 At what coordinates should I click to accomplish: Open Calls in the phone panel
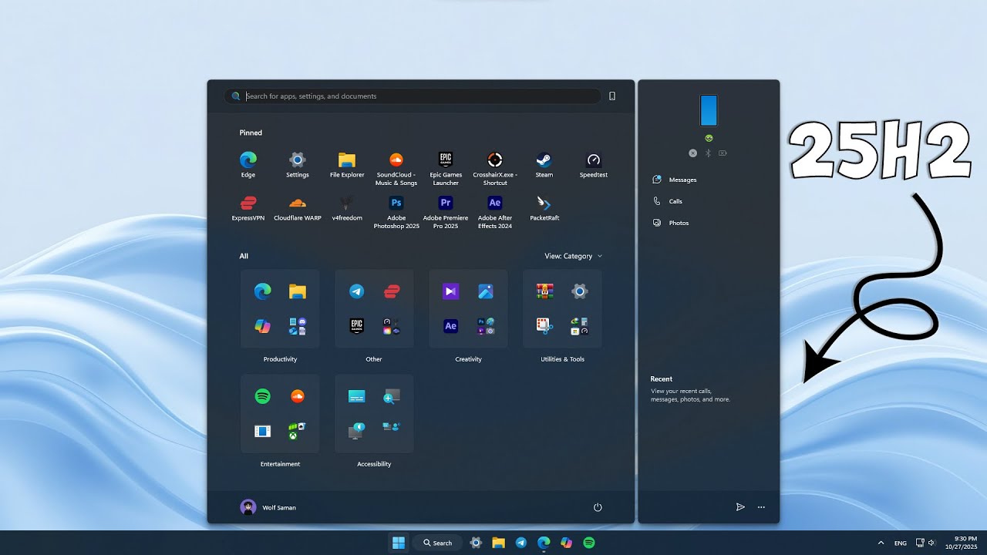pyautogui.click(x=668, y=201)
